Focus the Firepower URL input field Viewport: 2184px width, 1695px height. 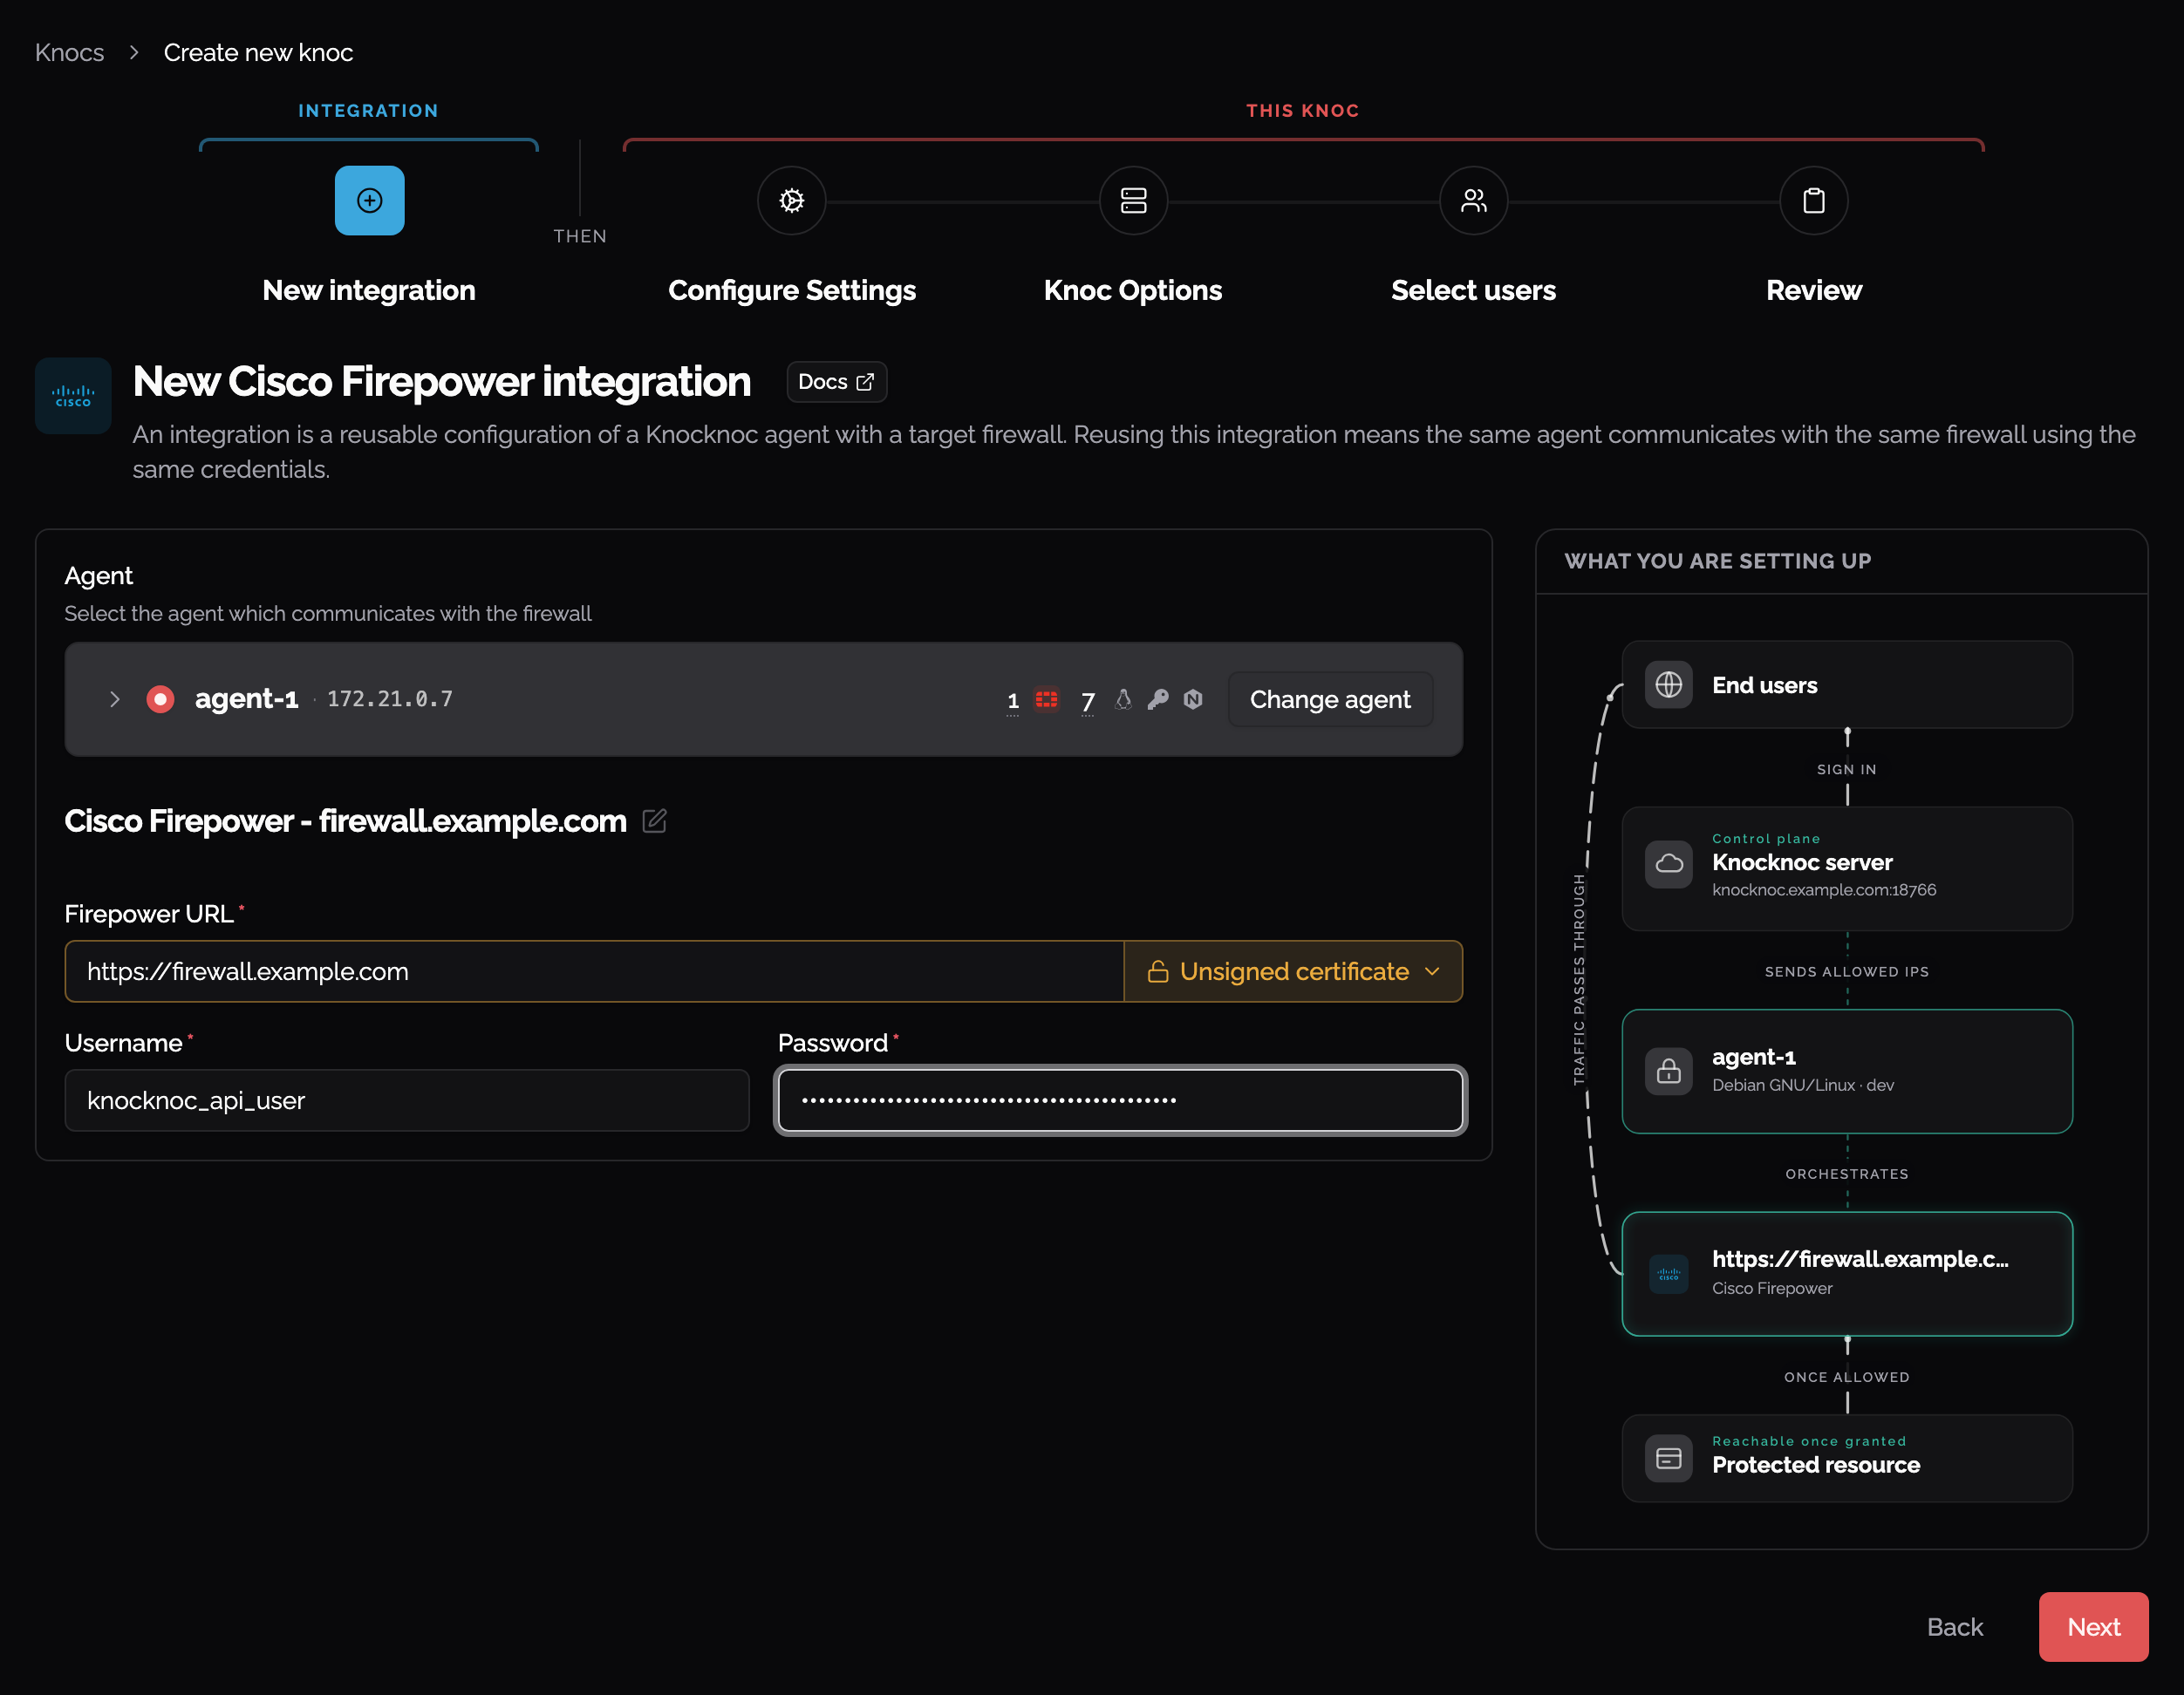click(x=594, y=970)
